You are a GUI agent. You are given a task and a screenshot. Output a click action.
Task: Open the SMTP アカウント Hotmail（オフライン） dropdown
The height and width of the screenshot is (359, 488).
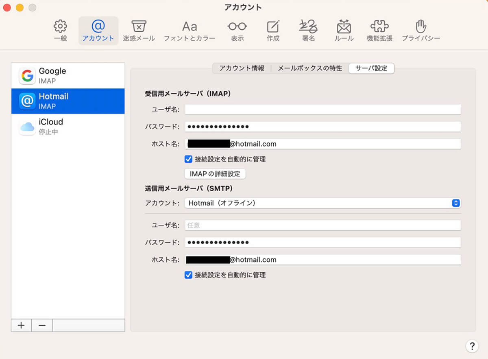(x=322, y=203)
